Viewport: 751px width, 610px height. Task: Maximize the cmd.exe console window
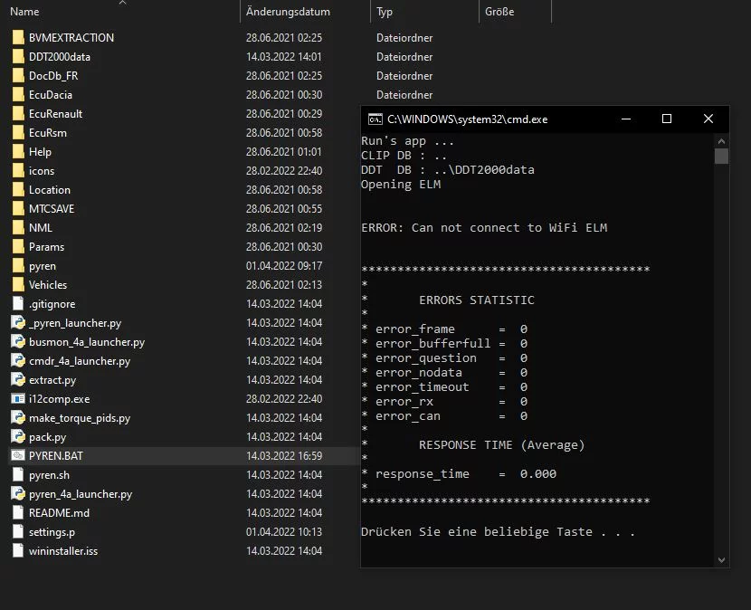click(667, 119)
